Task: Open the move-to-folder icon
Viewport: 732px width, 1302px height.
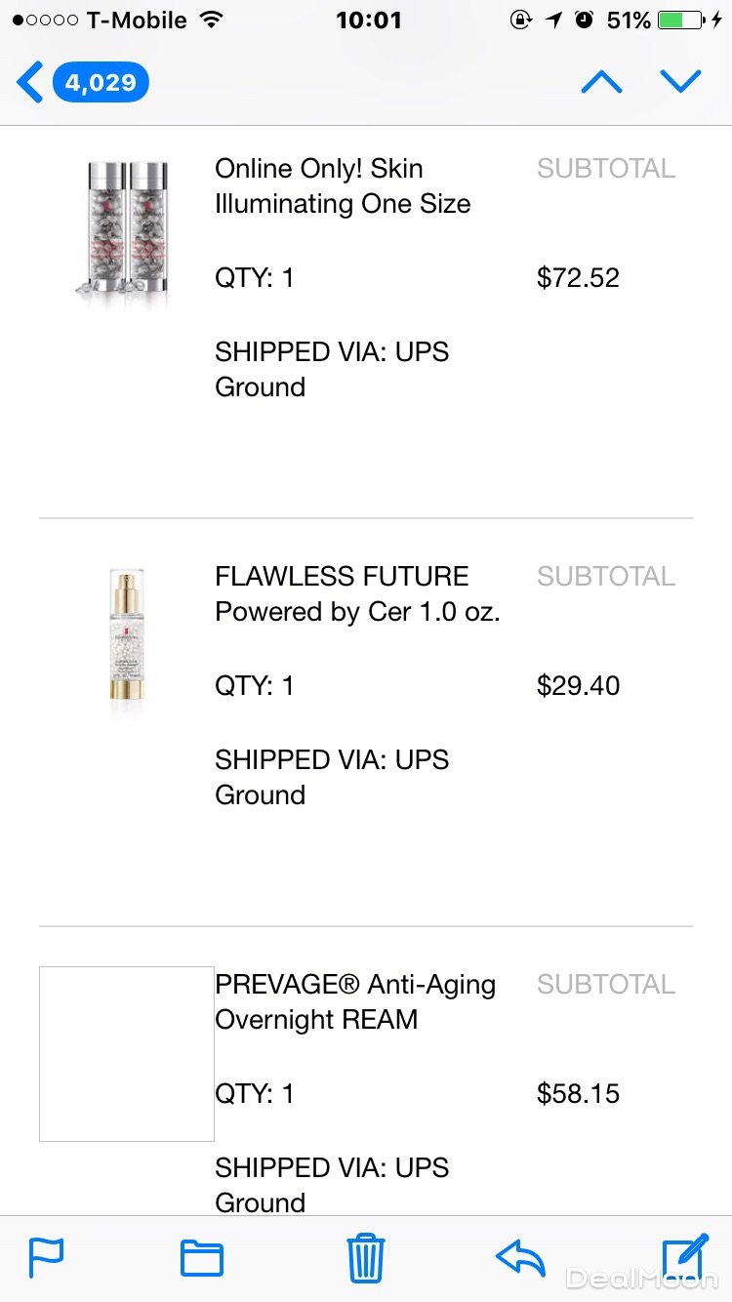Action: tap(202, 1258)
